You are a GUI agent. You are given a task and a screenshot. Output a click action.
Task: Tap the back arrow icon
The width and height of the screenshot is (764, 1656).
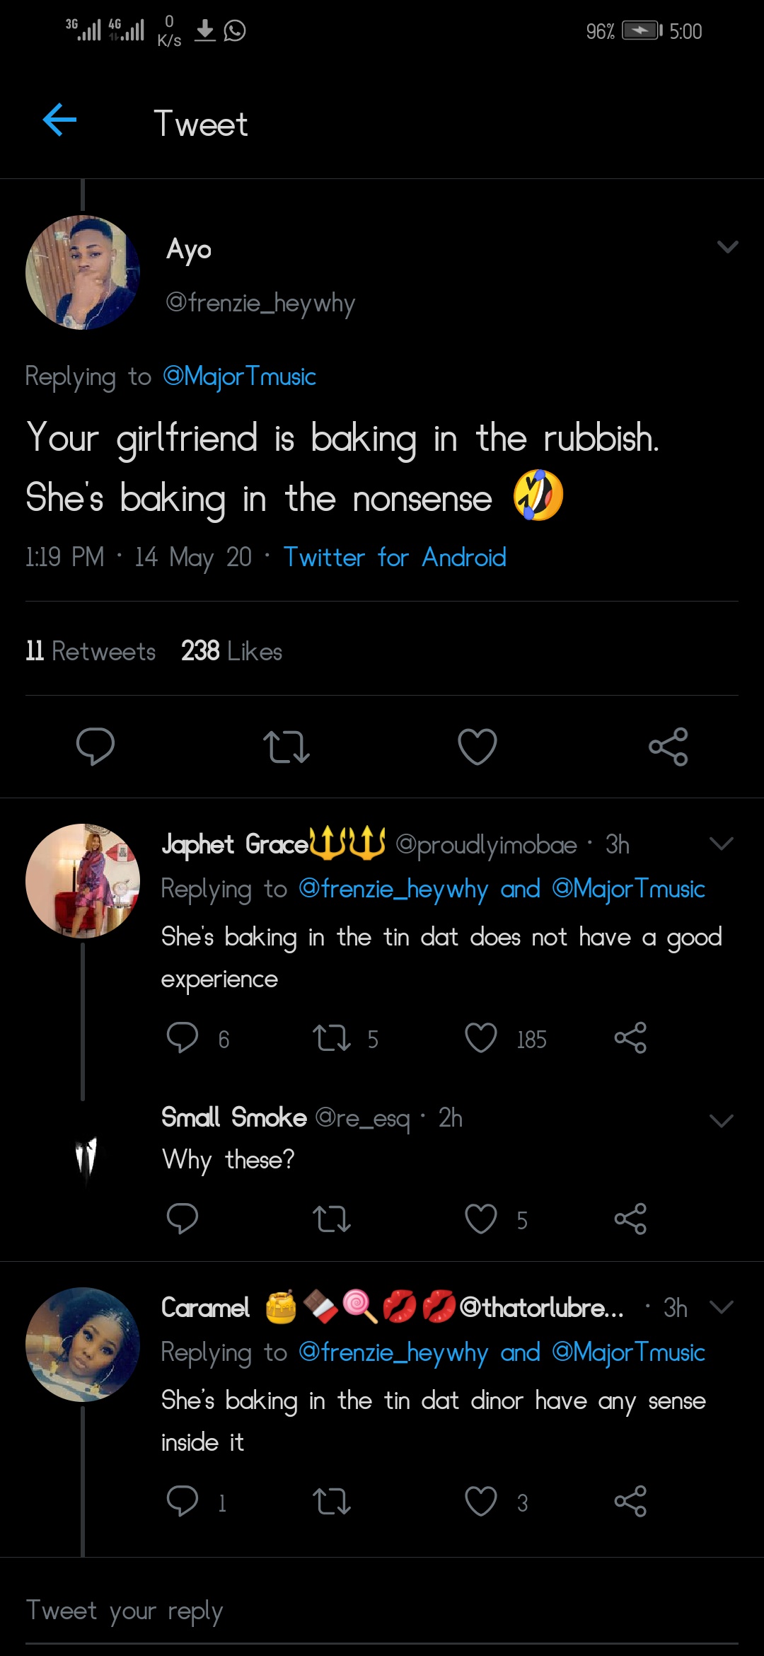click(59, 120)
